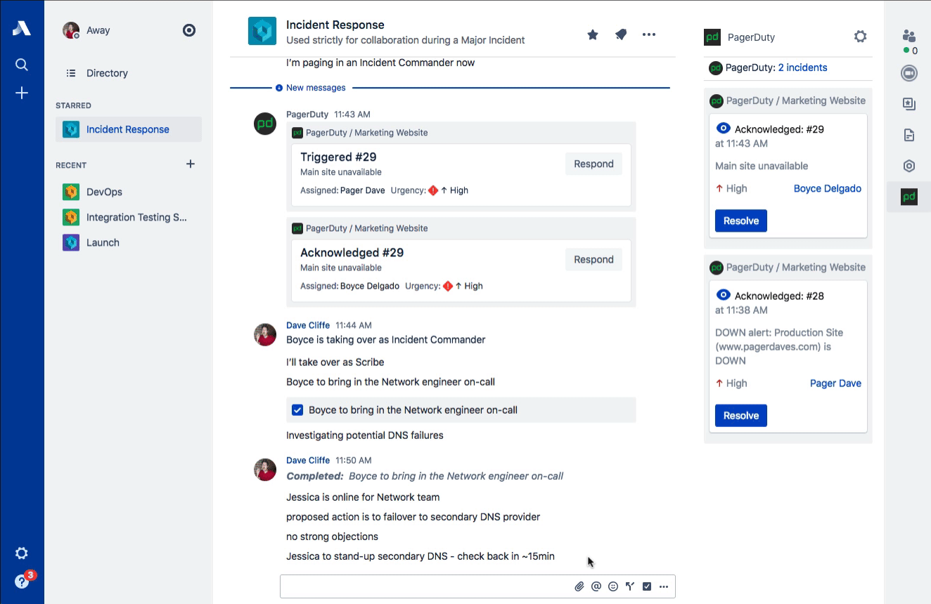Viewport: 931px width, 604px height.
Task: Click the decision icon in composer
Action: pyautogui.click(x=630, y=586)
